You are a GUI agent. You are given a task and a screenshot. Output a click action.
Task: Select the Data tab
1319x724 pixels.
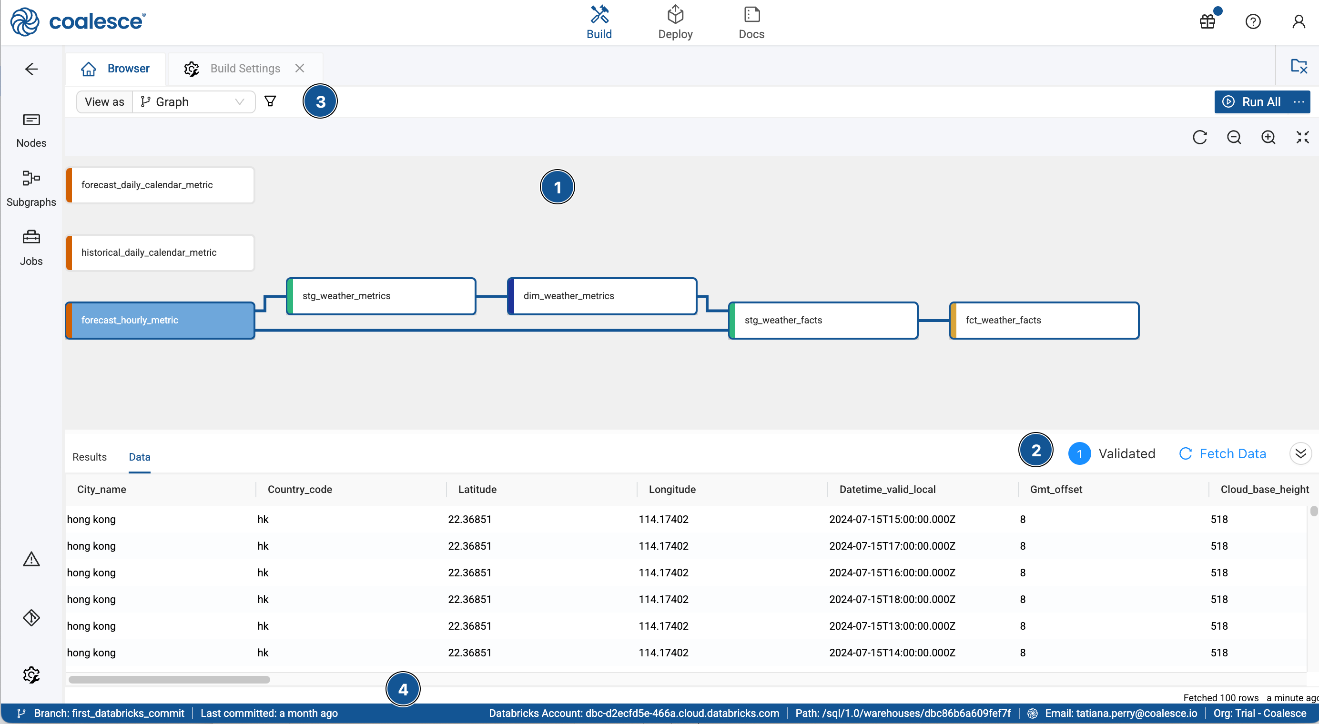coord(139,457)
